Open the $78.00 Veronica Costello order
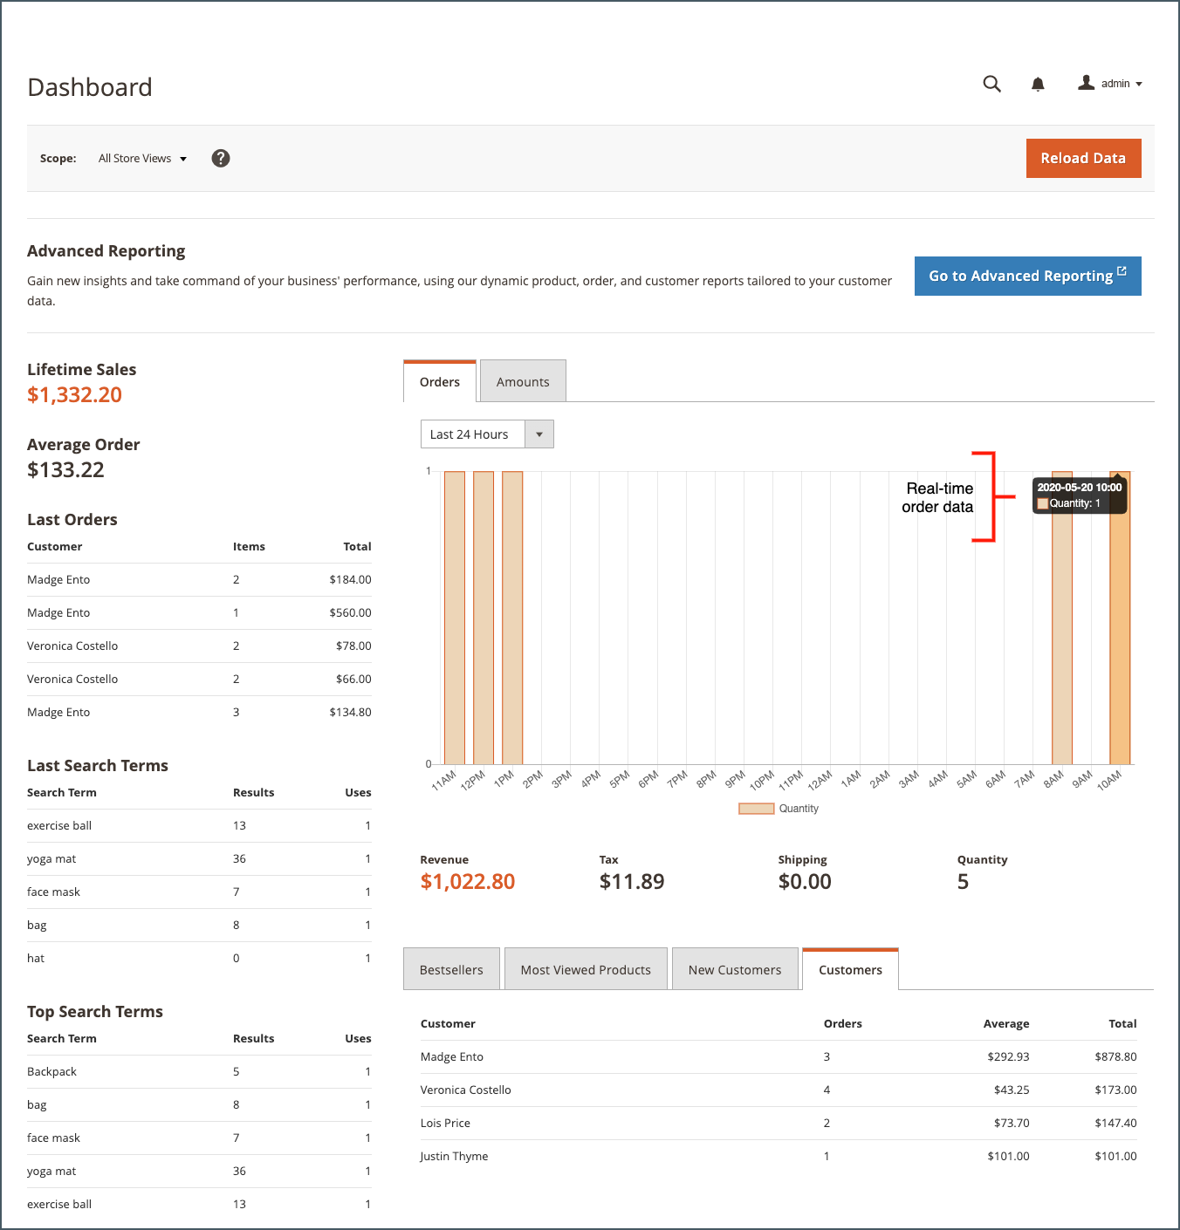Image resolution: width=1180 pixels, height=1230 pixels. pos(199,646)
